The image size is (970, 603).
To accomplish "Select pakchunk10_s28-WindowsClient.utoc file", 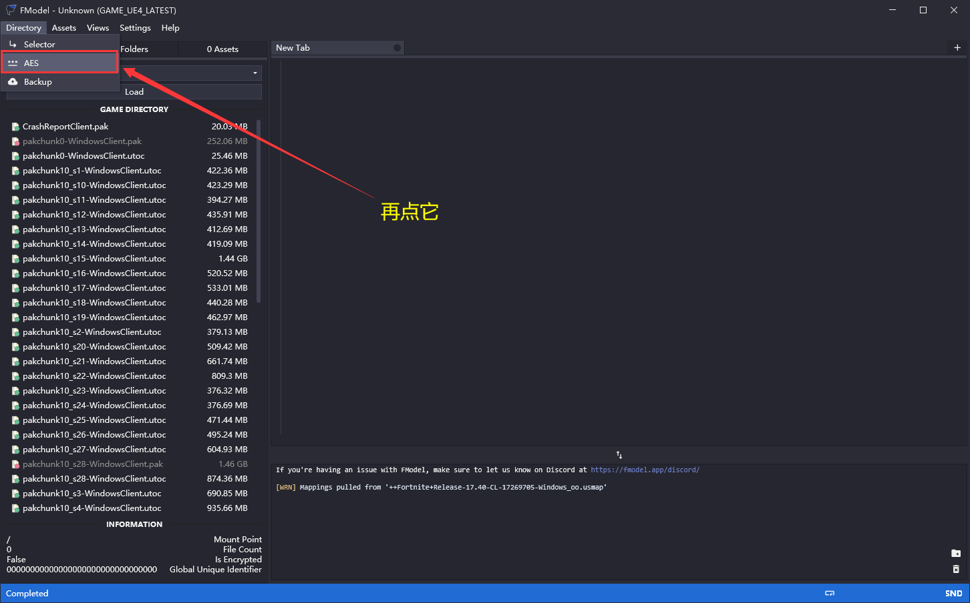I will coord(130,479).
